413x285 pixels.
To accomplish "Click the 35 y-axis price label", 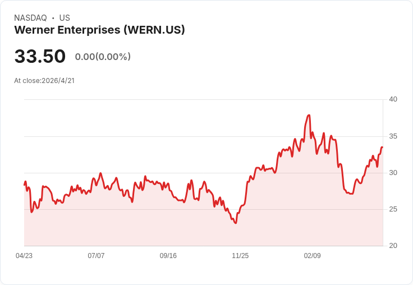I will click(393, 136).
